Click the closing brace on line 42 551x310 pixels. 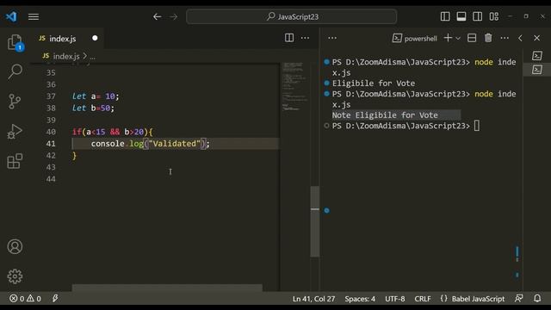click(75, 155)
